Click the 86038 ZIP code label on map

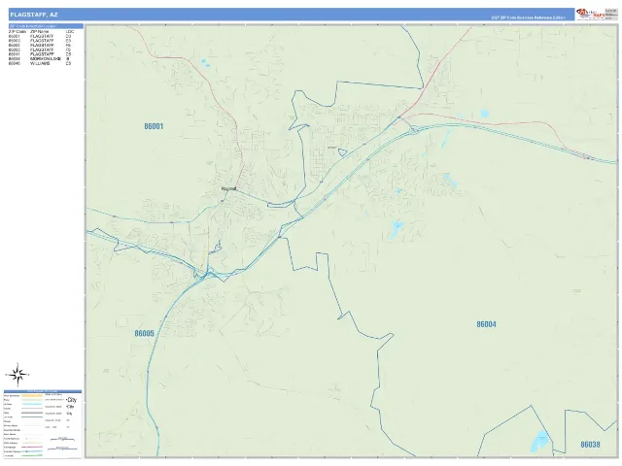click(590, 445)
